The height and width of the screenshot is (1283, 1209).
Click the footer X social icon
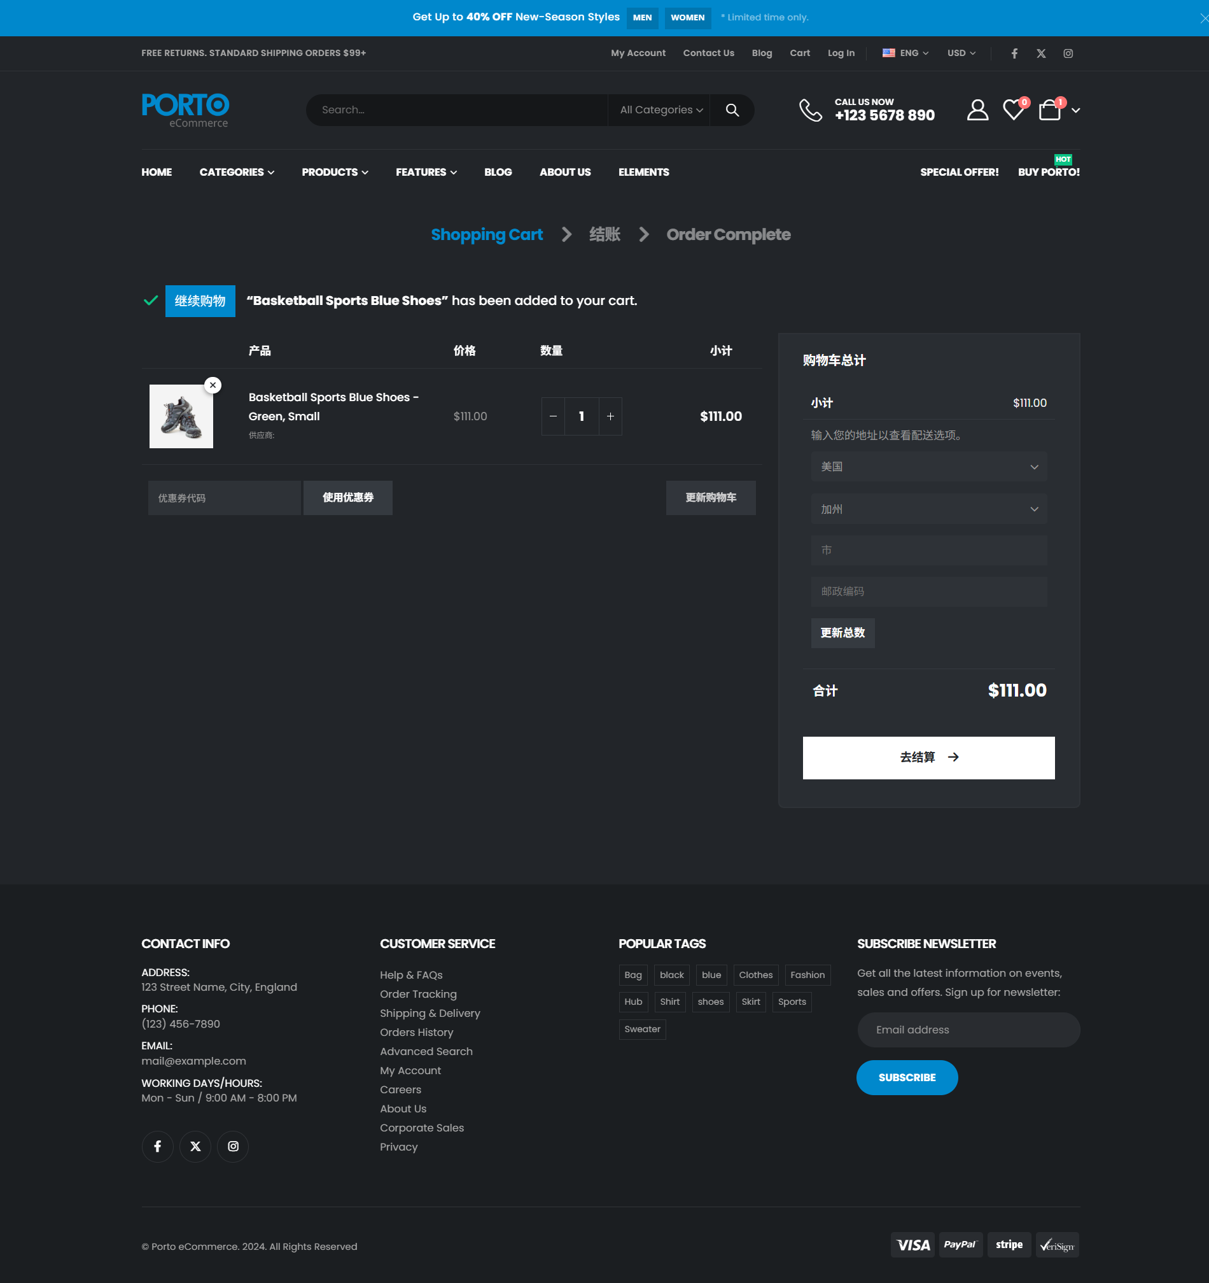[x=195, y=1146]
